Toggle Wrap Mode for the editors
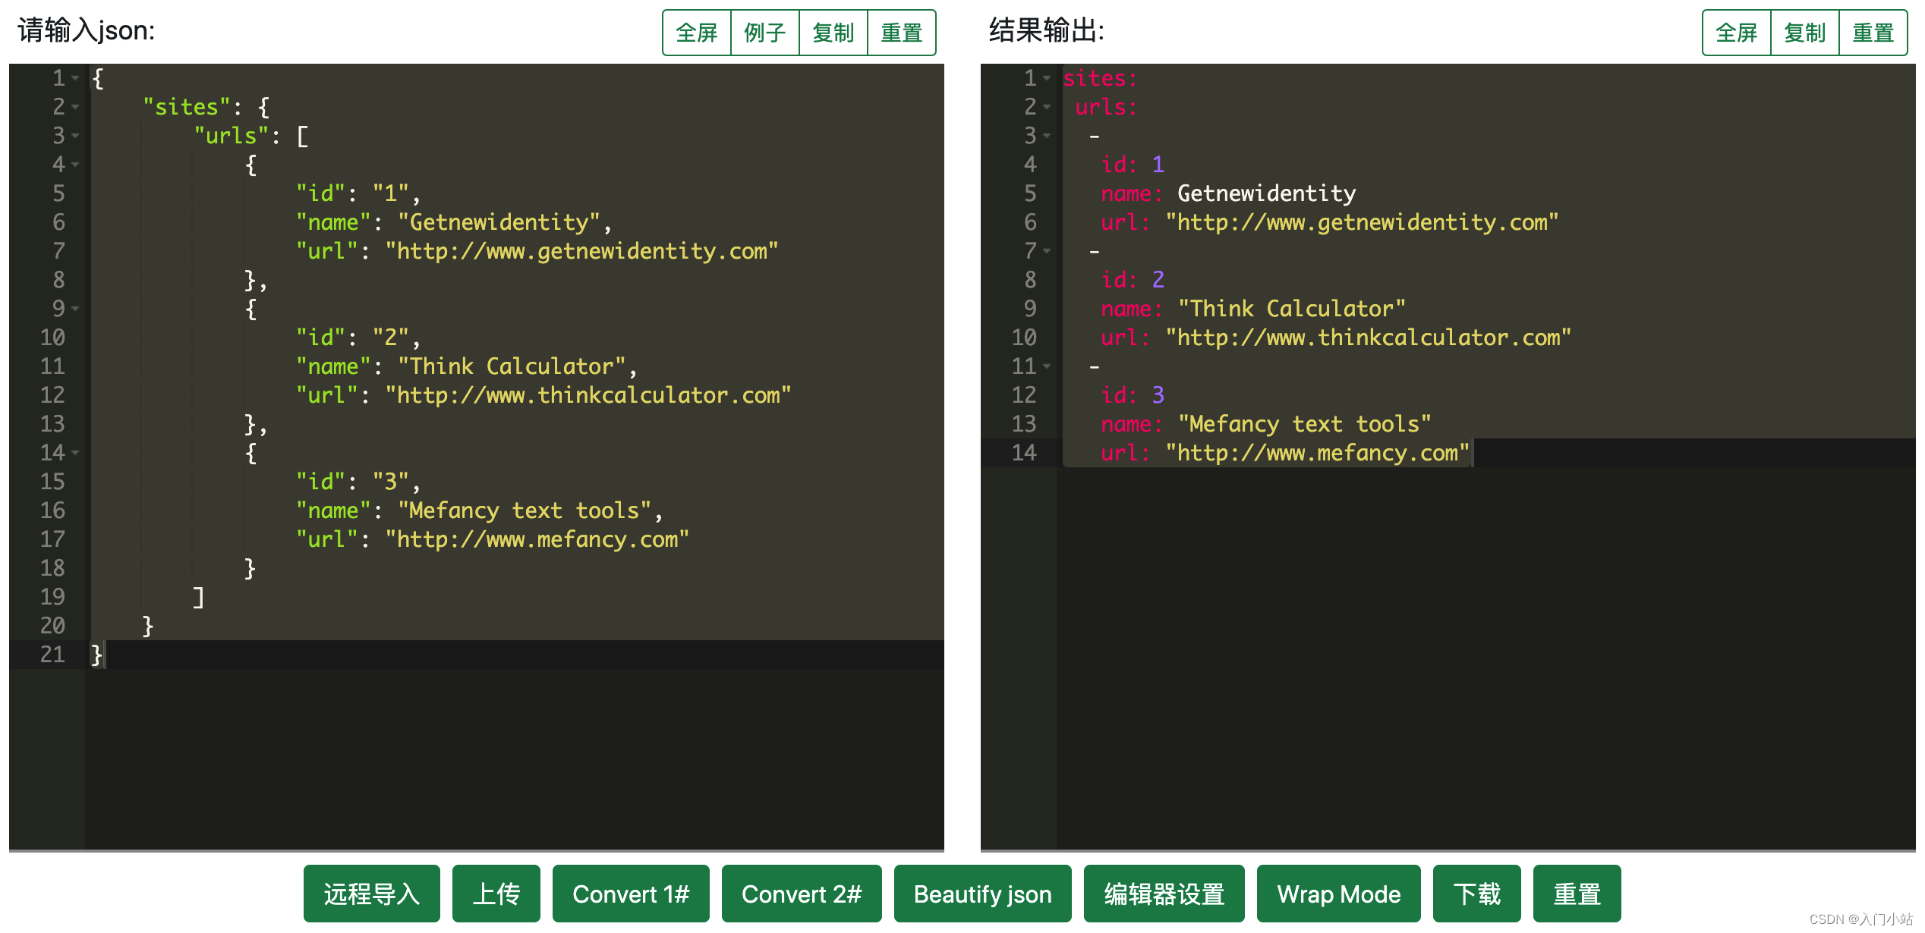Screen dimensions: 1925x933 [x=1338, y=894]
